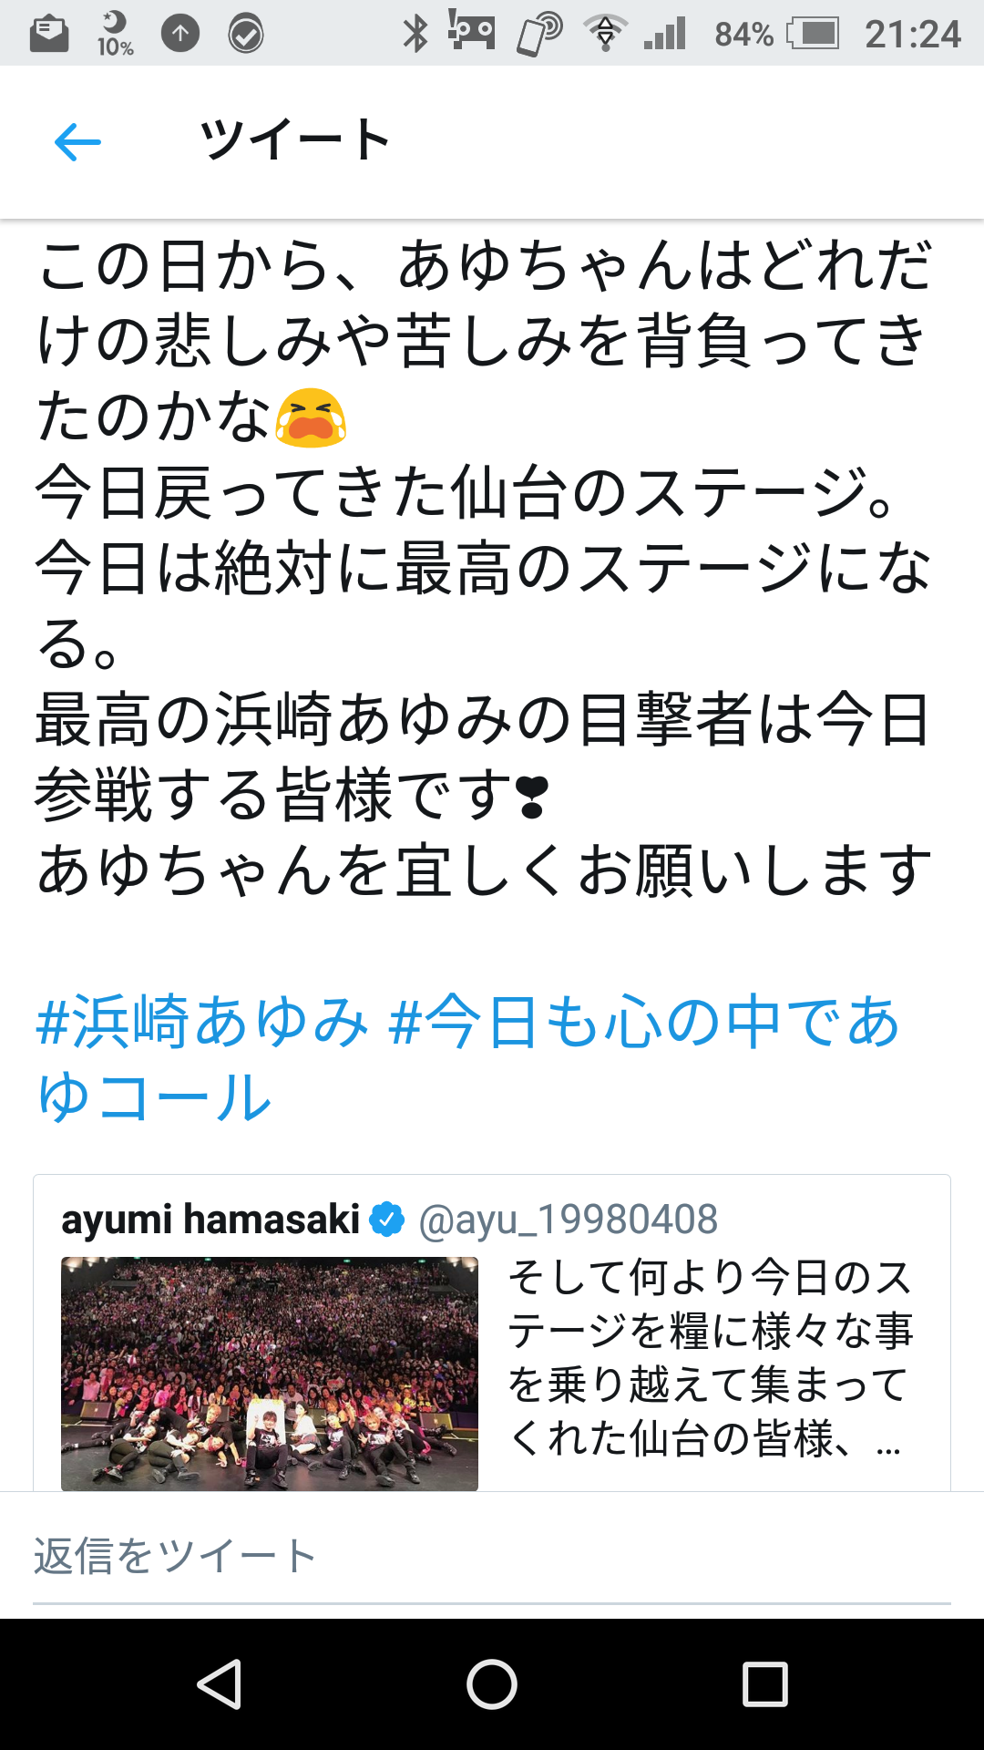The image size is (984, 1750).
Task: Tap the cellular signal bars icon
Action: 665,34
